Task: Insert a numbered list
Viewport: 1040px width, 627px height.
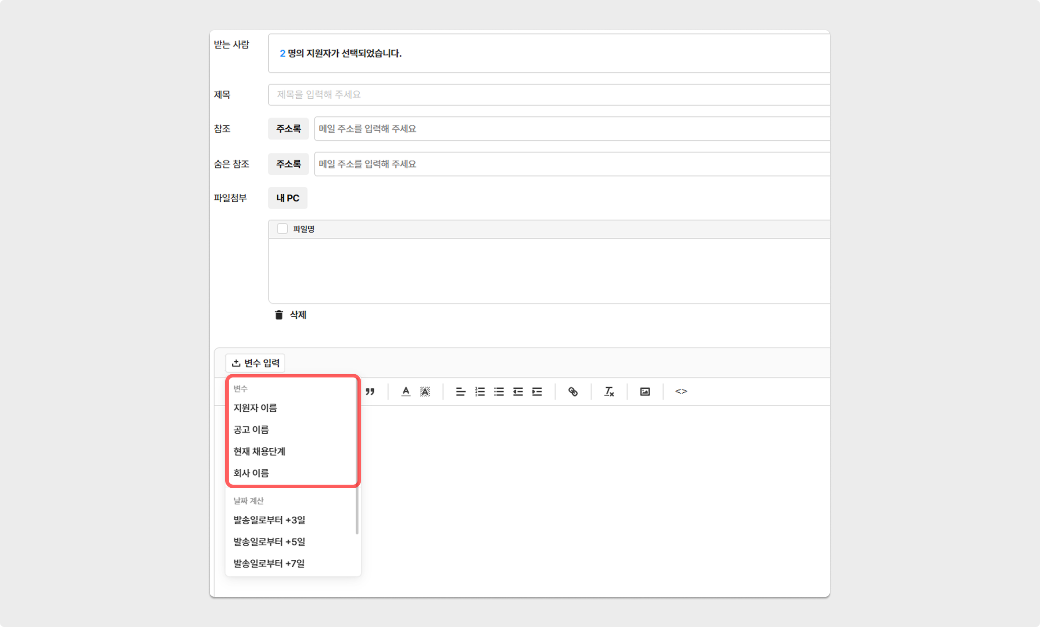Action: pyautogui.click(x=480, y=391)
